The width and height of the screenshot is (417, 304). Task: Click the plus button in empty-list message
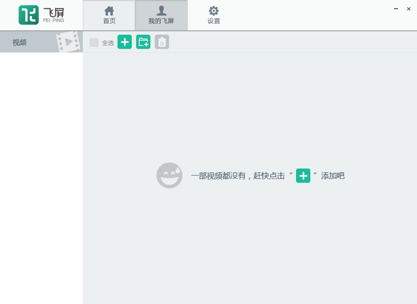coord(303,176)
